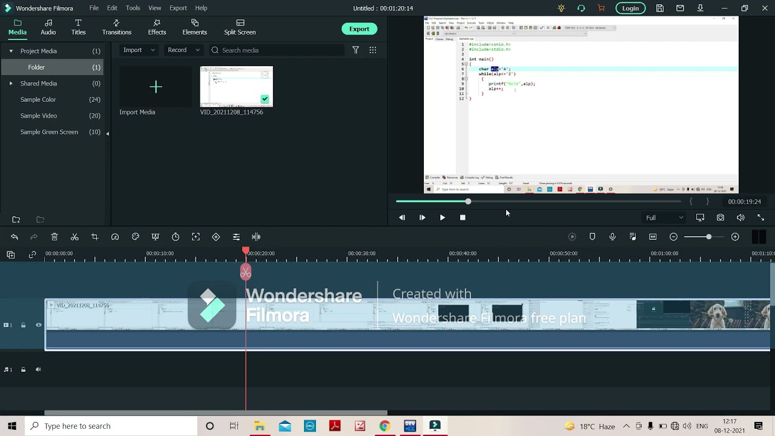
Task: Switch to the Transitions tab
Action: pos(117,27)
